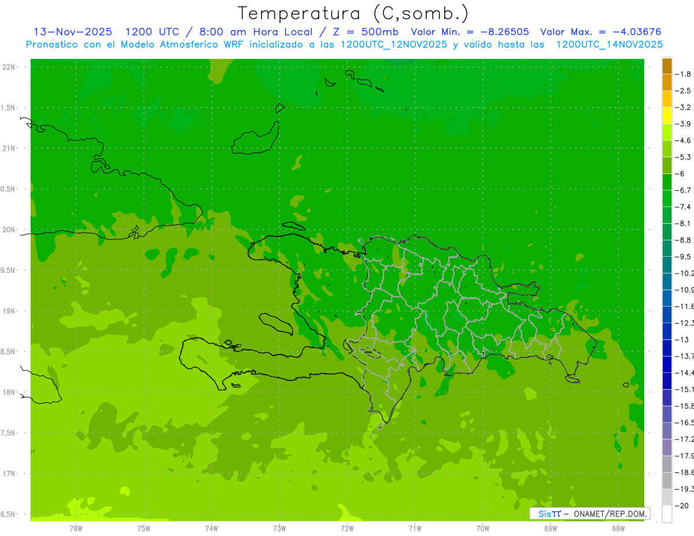694x536 pixels.
Task: Click the '-2.5' color bar label
Action: pos(683,91)
